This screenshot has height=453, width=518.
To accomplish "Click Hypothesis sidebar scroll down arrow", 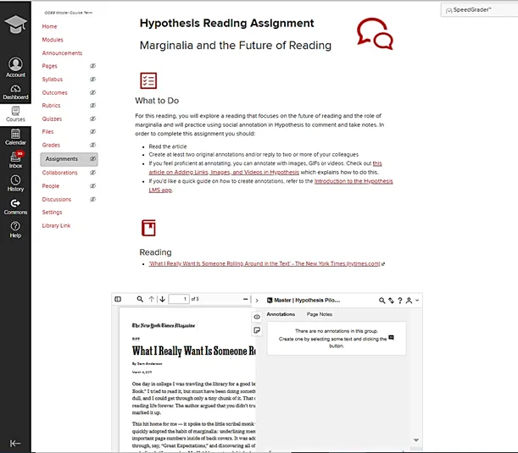I will [416, 440].
